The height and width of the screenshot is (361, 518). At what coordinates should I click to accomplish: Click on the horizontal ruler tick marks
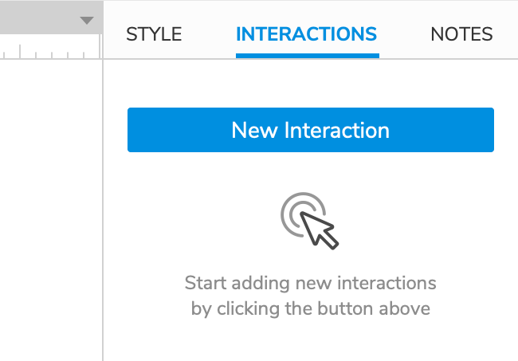[49, 51]
